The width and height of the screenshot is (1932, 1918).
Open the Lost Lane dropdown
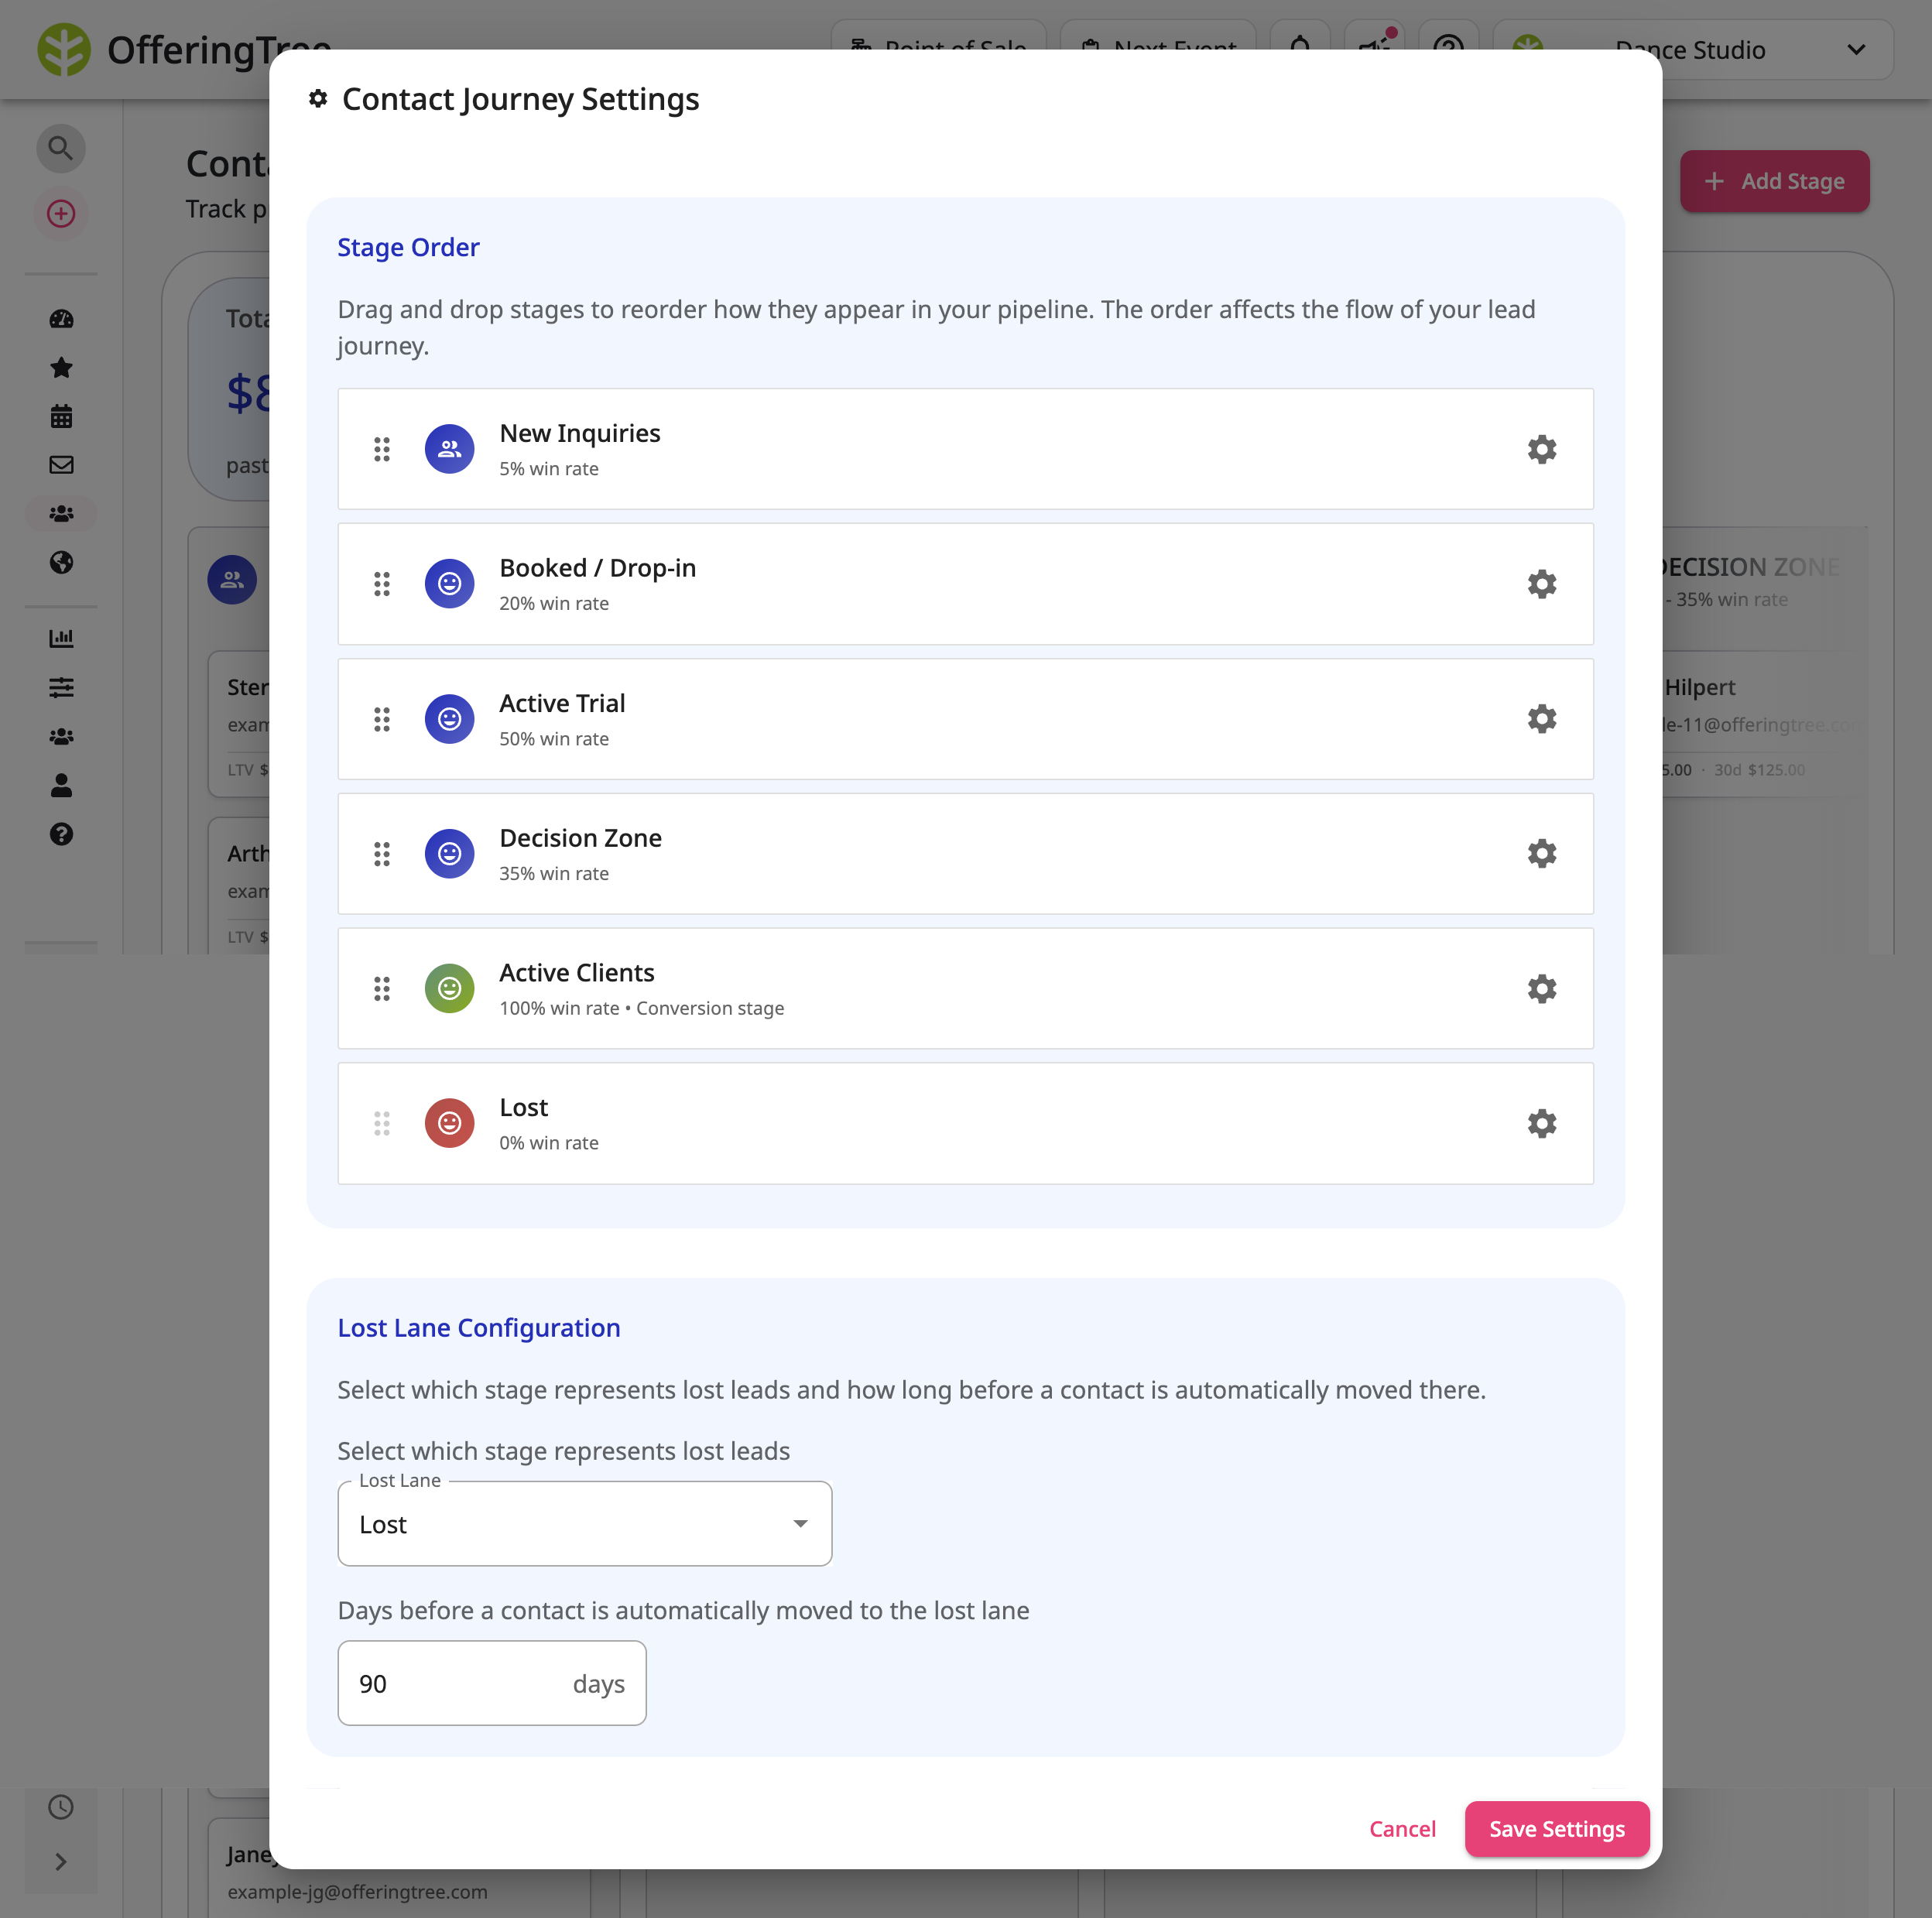(x=585, y=1523)
